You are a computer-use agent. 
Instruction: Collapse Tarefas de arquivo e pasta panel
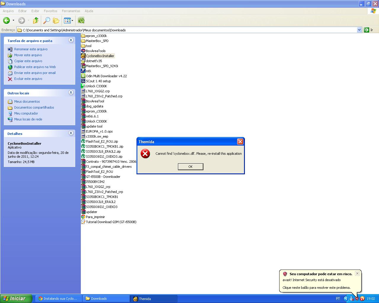71,40
